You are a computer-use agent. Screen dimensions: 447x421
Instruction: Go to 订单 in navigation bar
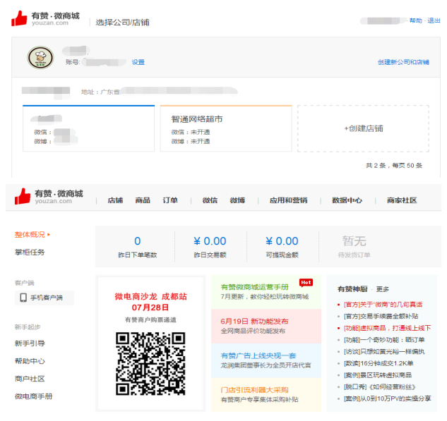[x=170, y=200]
